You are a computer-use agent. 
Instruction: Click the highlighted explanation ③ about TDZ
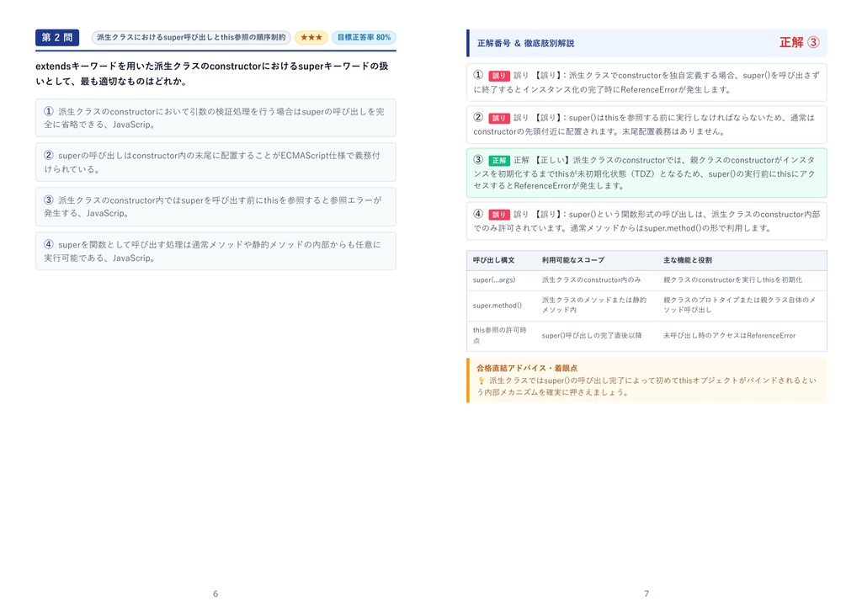click(x=646, y=173)
